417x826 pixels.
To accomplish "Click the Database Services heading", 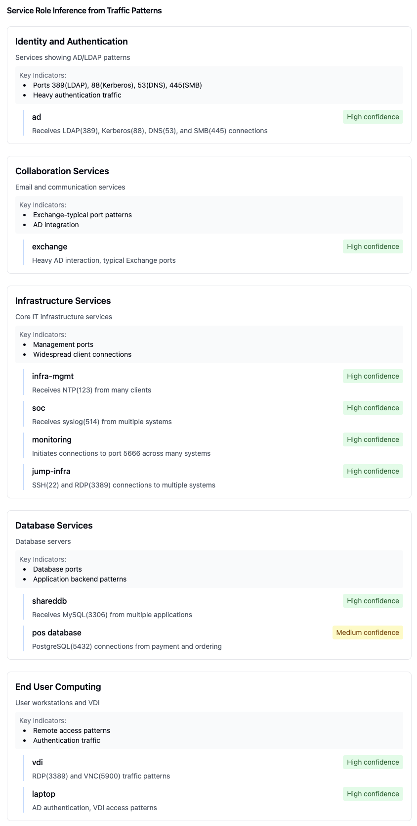I will point(54,526).
